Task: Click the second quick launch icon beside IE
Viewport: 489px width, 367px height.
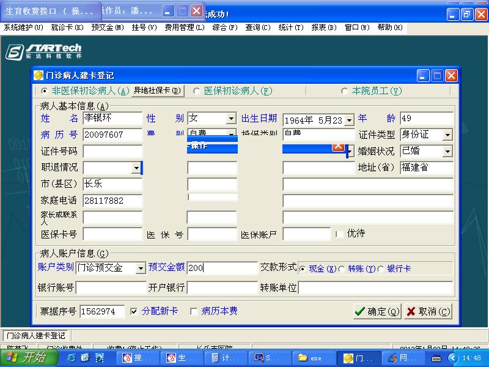Action: click(x=85, y=358)
